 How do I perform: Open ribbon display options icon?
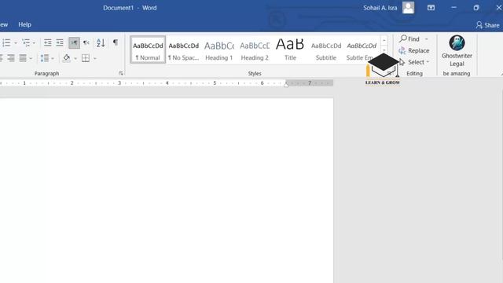(x=431, y=8)
